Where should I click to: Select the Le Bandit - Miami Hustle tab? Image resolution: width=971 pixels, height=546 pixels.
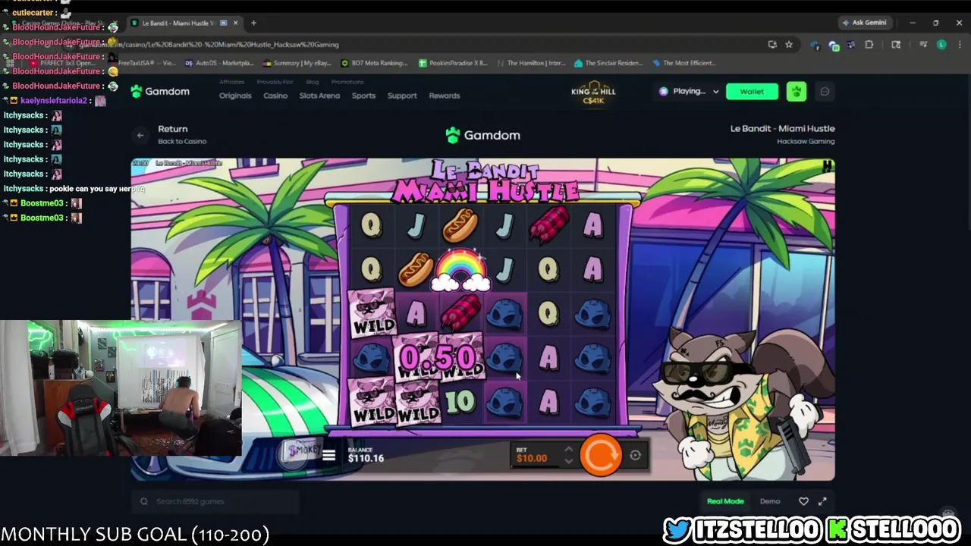[x=185, y=23]
